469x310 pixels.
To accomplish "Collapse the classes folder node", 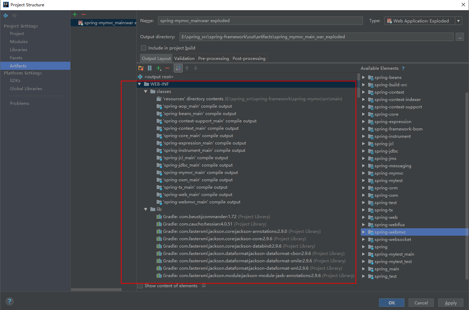I will 146,92.
